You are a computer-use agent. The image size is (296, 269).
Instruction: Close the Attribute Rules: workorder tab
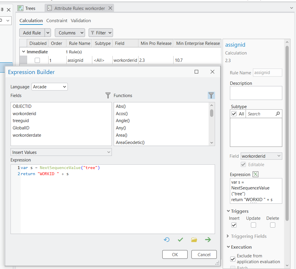pyautogui.click(x=110, y=8)
